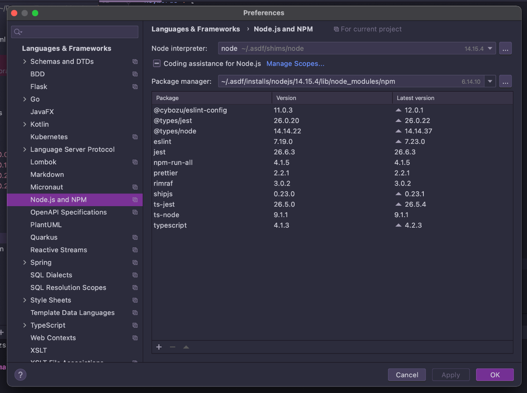Viewport: 527px width, 393px height.
Task: Expand the Language Server Protocol node
Action: pos(25,150)
